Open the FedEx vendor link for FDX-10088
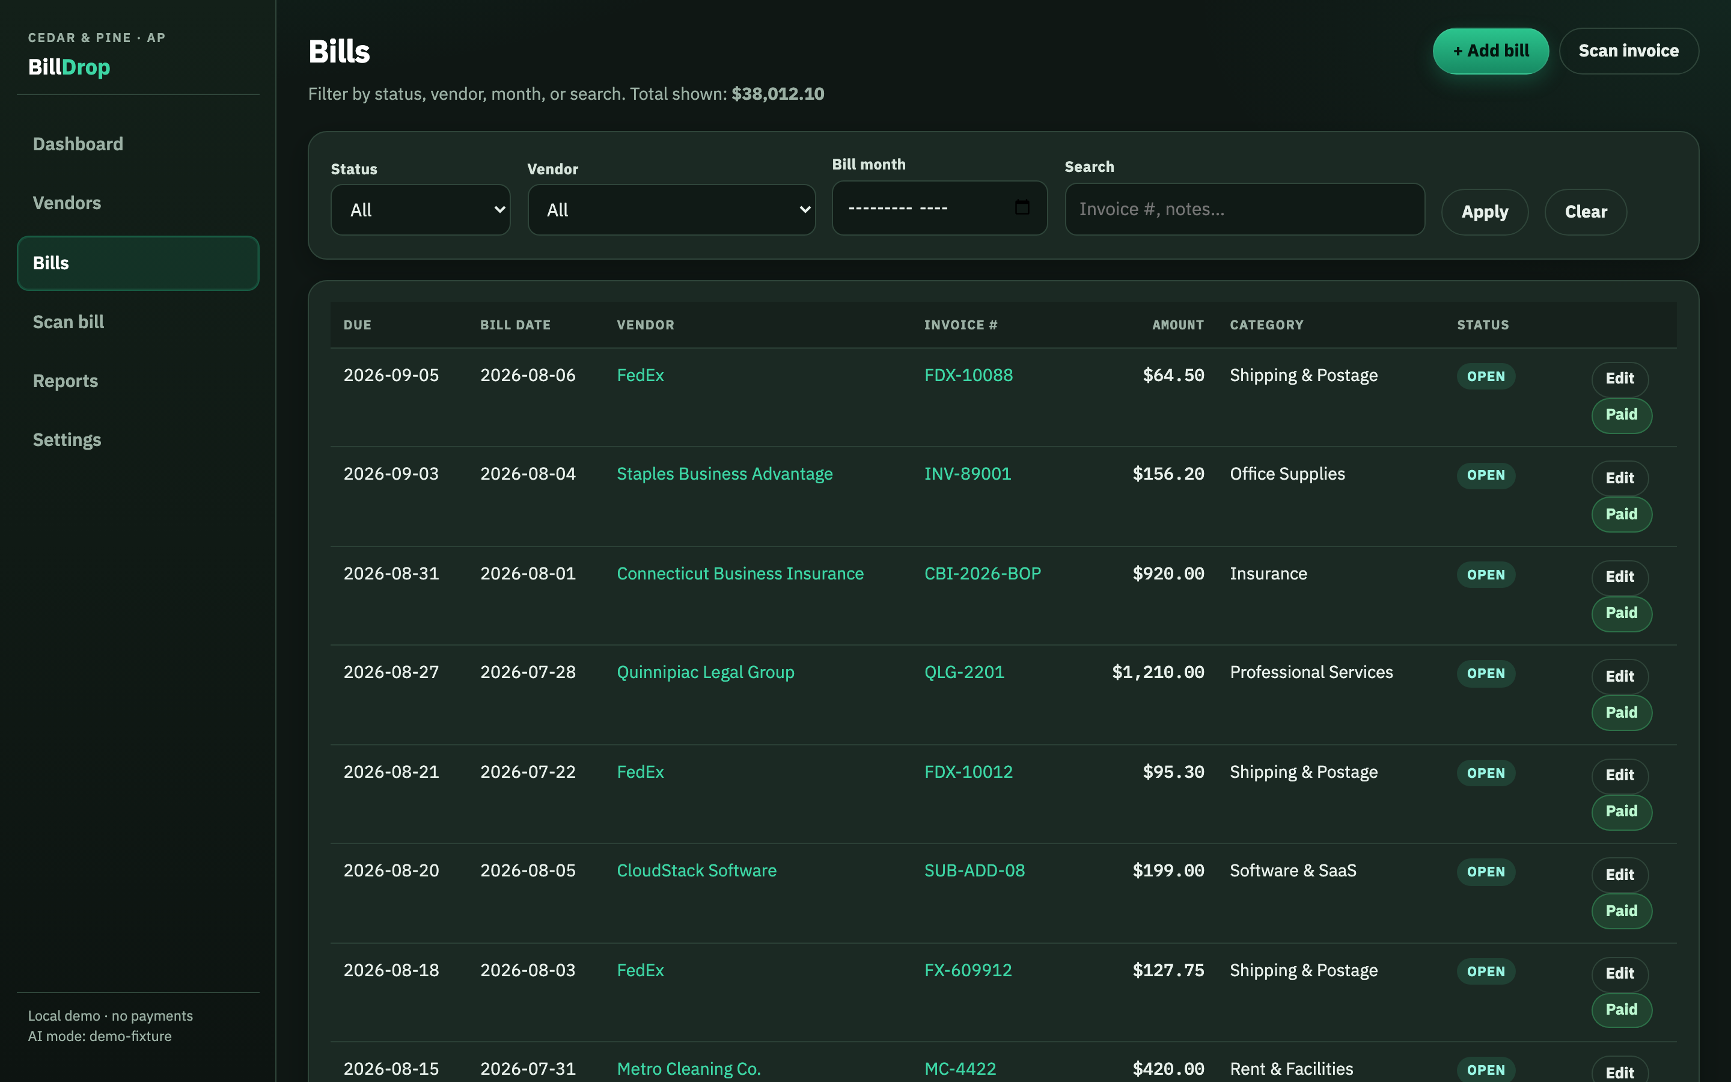 coord(640,375)
